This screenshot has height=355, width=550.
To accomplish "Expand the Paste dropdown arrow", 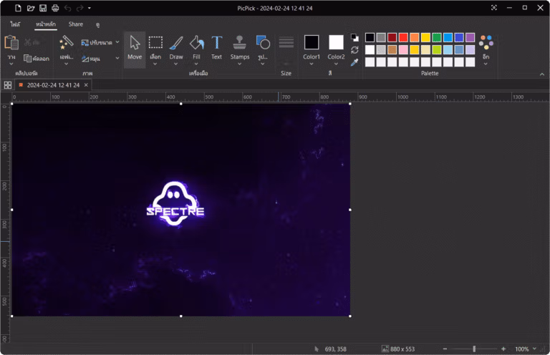I will point(11,64).
